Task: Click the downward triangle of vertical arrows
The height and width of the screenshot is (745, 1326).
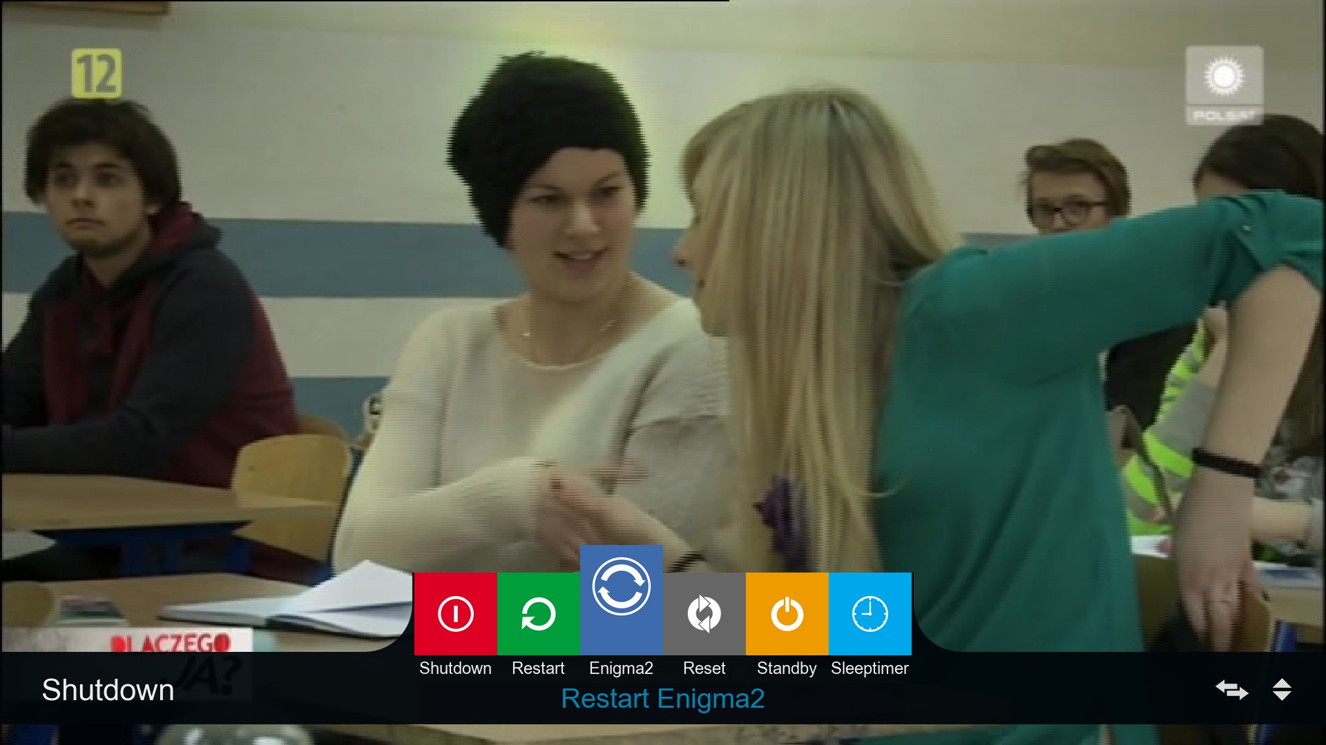Action: [x=1282, y=696]
